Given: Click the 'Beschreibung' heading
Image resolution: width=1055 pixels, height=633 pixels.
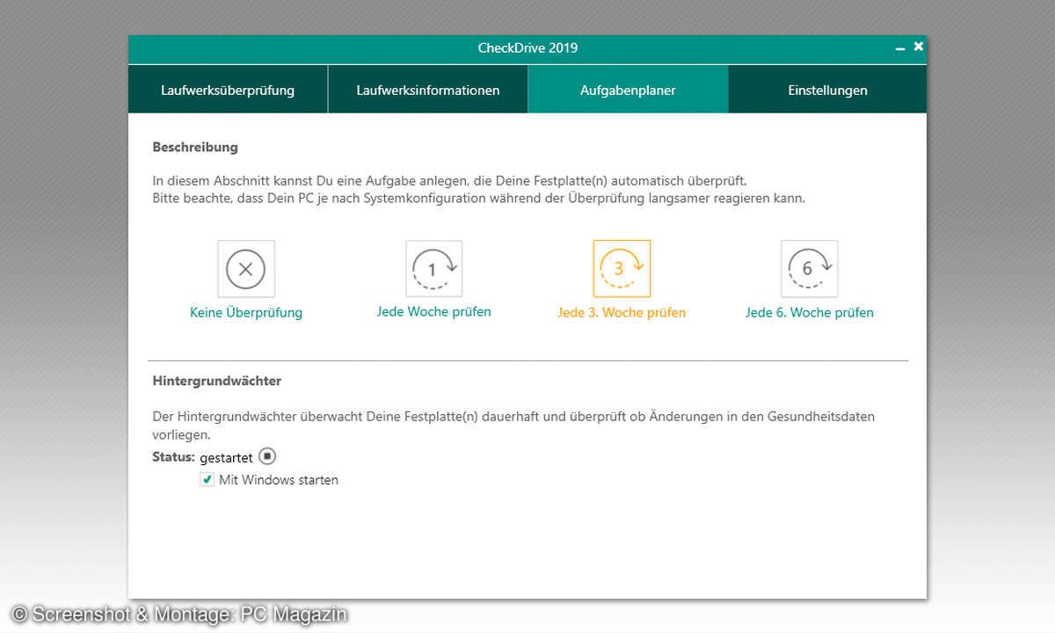Looking at the screenshot, I should (195, 147).
